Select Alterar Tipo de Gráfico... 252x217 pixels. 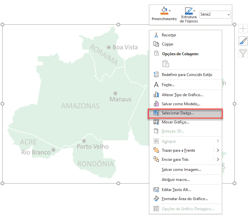[x=186, y=95]
